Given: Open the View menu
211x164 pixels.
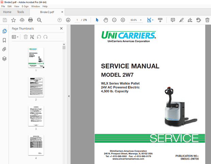Looking at the screenshot, I should pyautogui.click(x=17, y=6).
